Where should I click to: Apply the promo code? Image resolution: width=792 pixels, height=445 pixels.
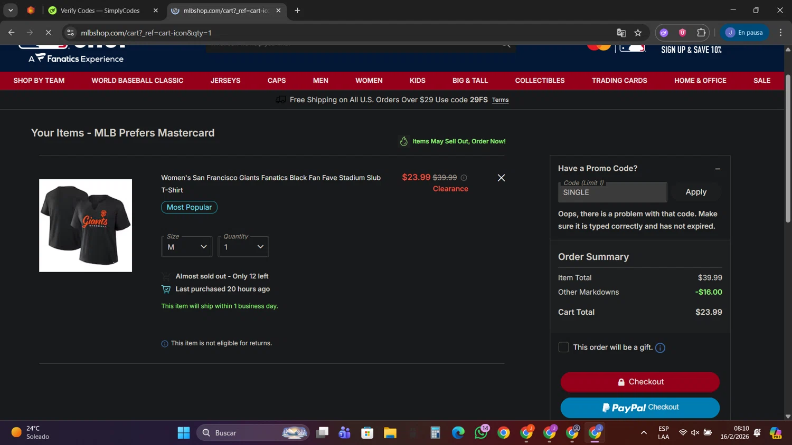click(696, 192)
